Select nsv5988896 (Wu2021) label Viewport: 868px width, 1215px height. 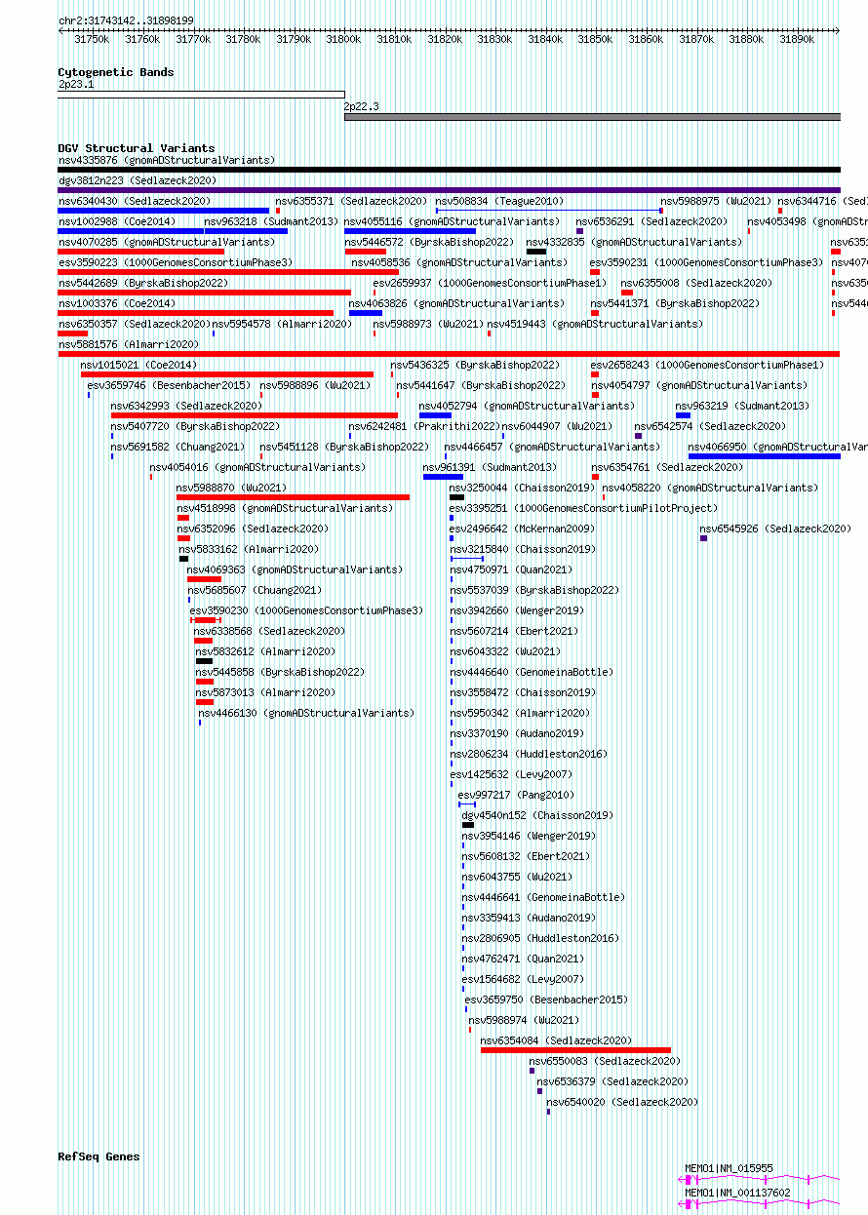[x=316, y=385]
